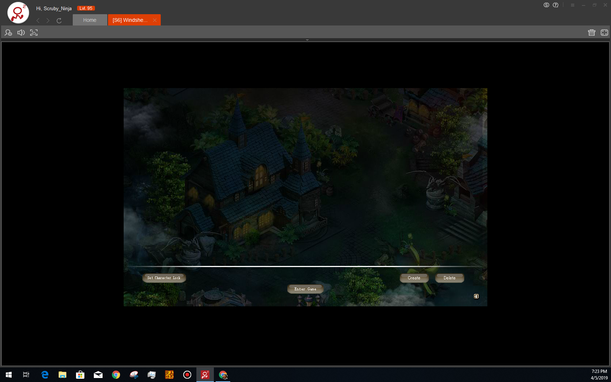Click the trash can clear cache icon

592,33
